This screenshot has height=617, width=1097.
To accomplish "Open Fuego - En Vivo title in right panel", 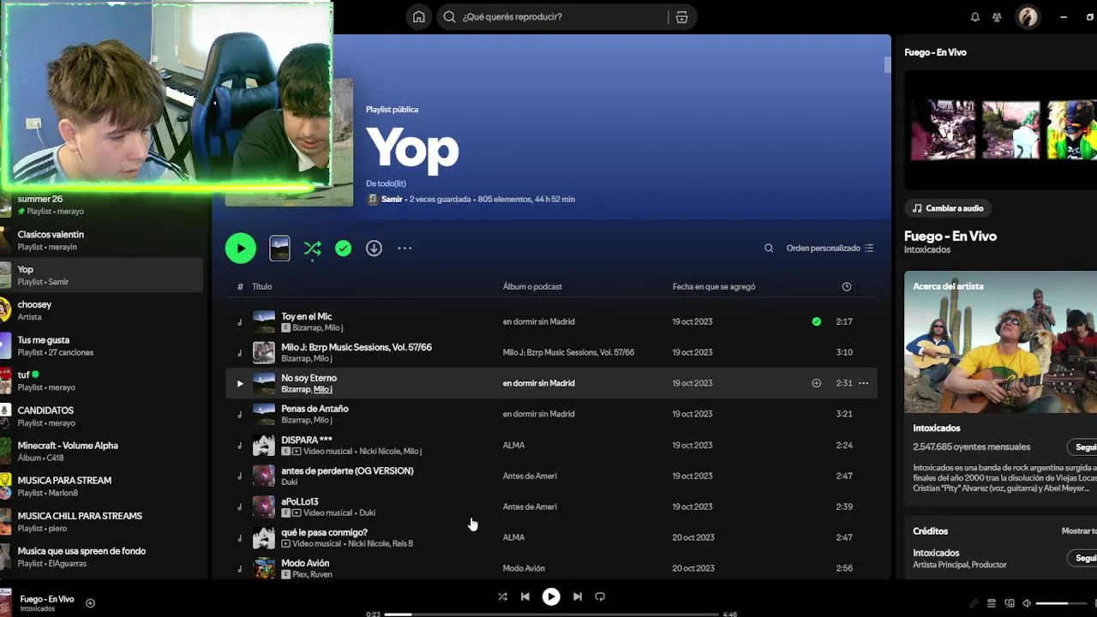I will [x=950, y=237].
